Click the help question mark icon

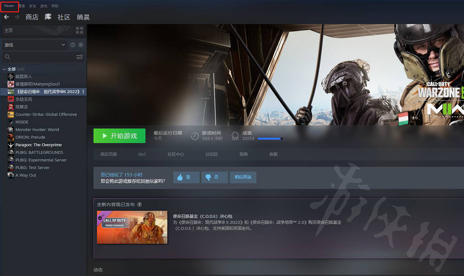pyautogui.click(x=139, y=204)
